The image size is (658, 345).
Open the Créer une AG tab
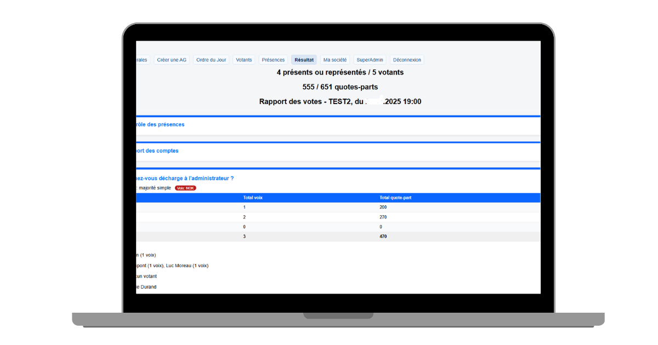172,60
